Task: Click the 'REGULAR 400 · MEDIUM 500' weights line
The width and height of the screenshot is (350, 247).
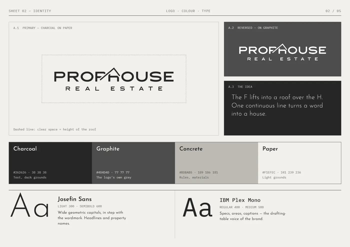Action: click(x=242, y=207)
